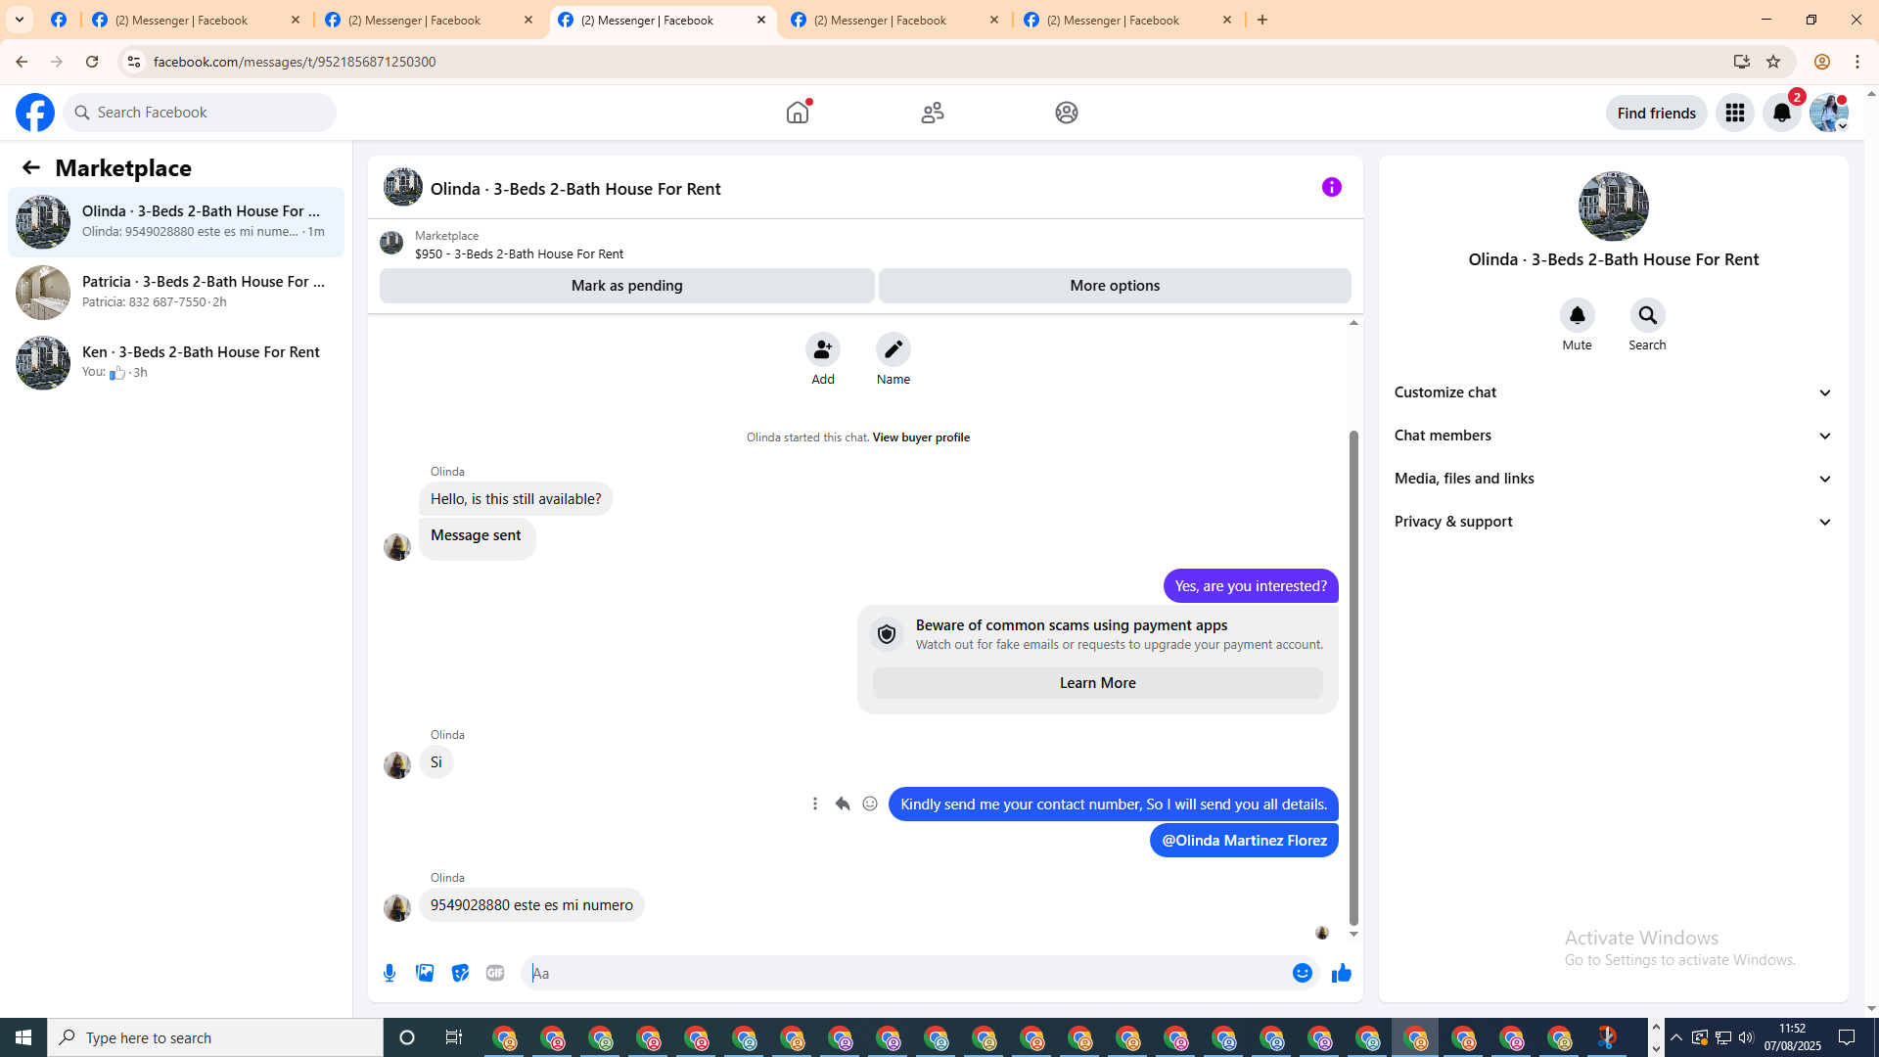
Task: Reply to the contact number message
Action: pyautogui.click(x=842, y=804)
